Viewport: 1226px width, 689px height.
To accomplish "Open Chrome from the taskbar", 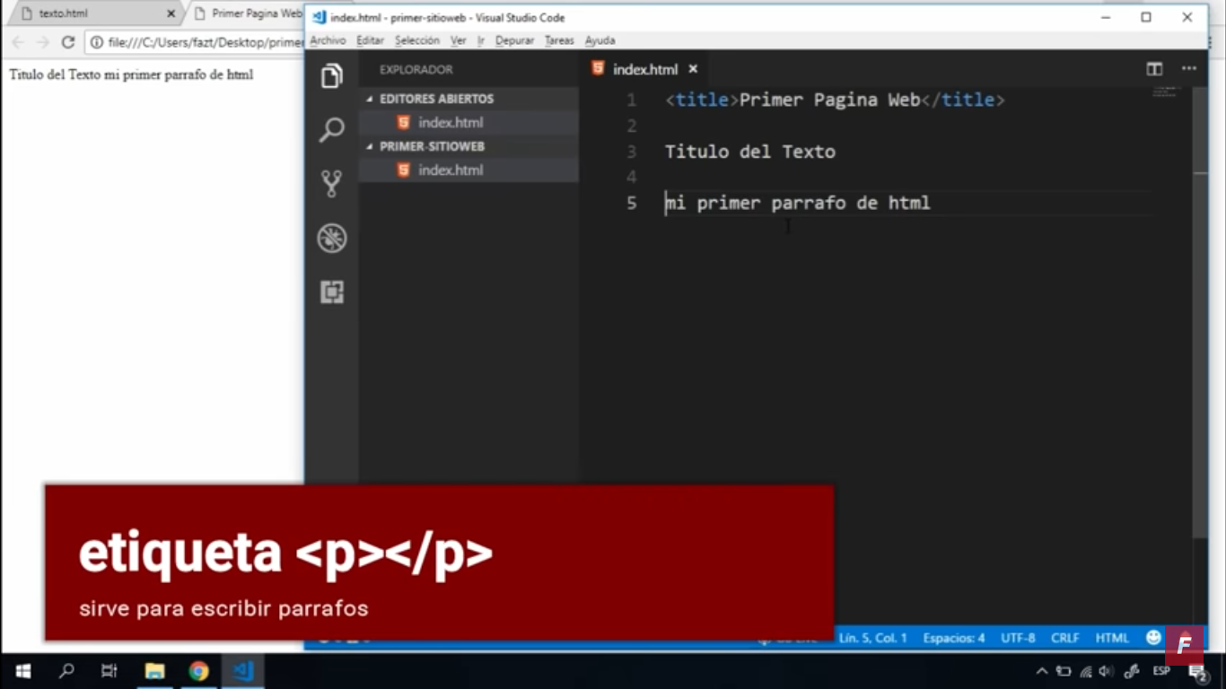I will [x=198, y=671].
